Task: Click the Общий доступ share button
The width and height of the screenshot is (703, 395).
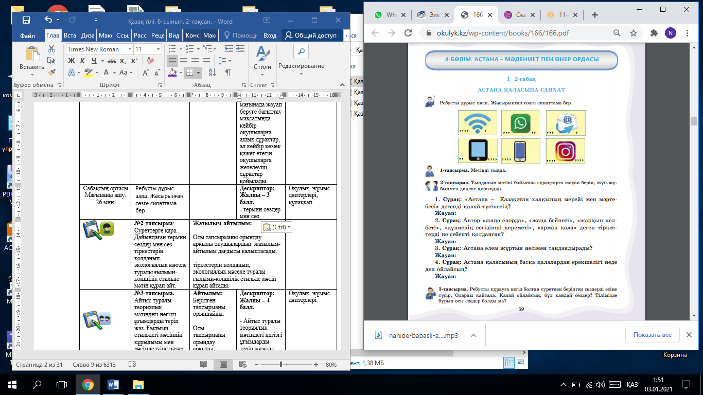Action: pyautogui.click(x=311, y=35)
